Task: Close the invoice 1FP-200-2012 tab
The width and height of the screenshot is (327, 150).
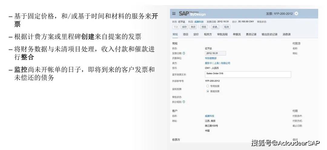Action: 296,14
